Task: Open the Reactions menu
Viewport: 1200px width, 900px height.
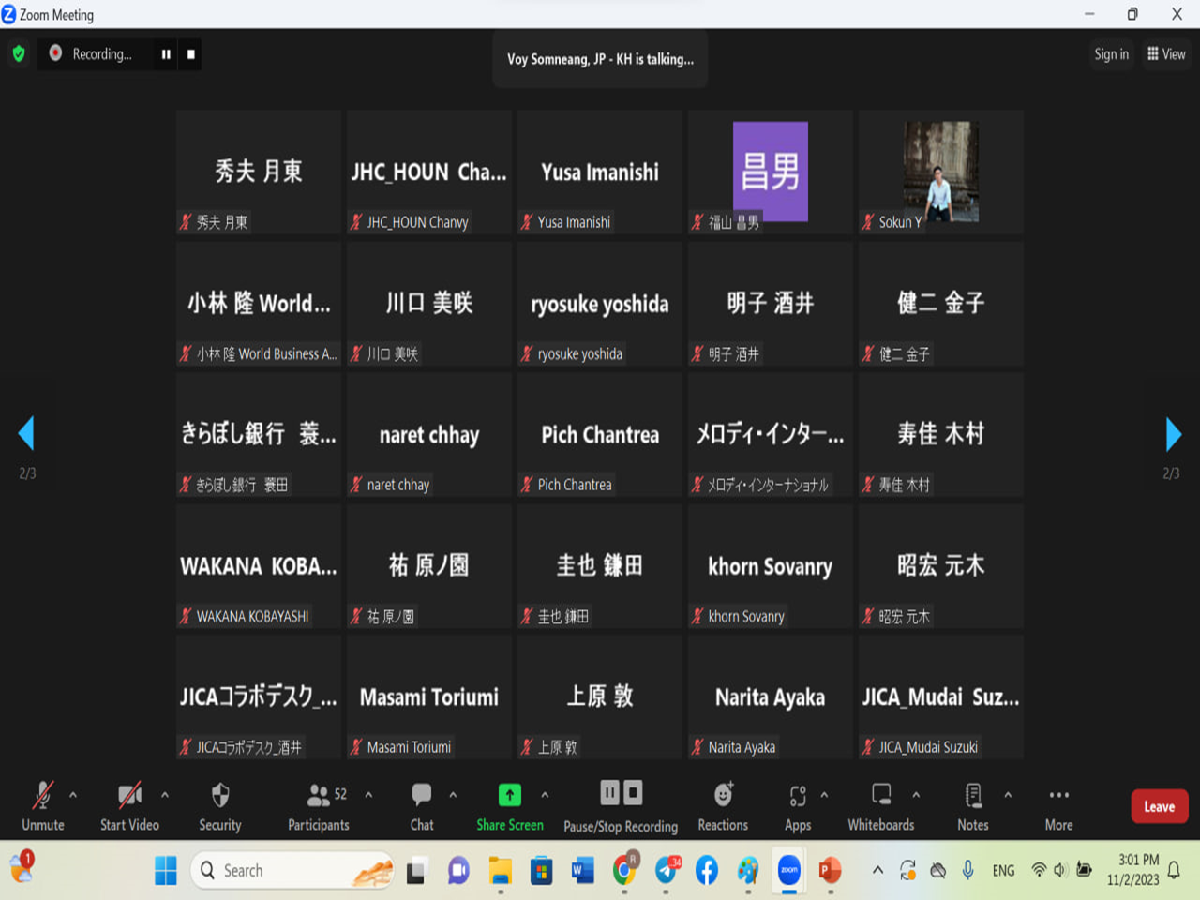Action: coord(723,806)
